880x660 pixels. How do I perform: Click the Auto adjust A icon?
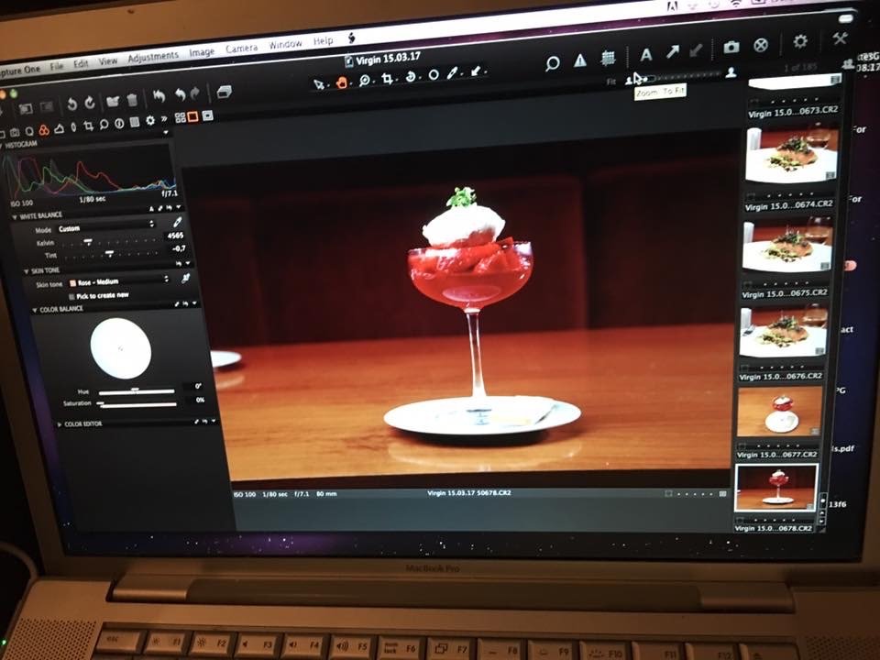[646, 54]
